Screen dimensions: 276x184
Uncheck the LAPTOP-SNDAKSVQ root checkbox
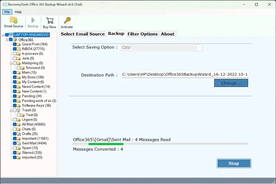[7, 35]
